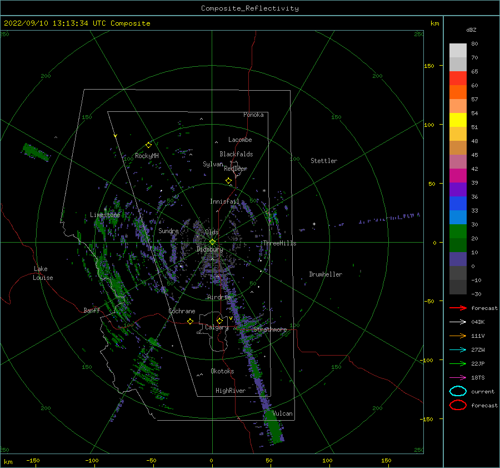Select the magenta 39-42 dBZ color swatch
The height and width of the screenshot is (468, 500).
coord(458,176)
